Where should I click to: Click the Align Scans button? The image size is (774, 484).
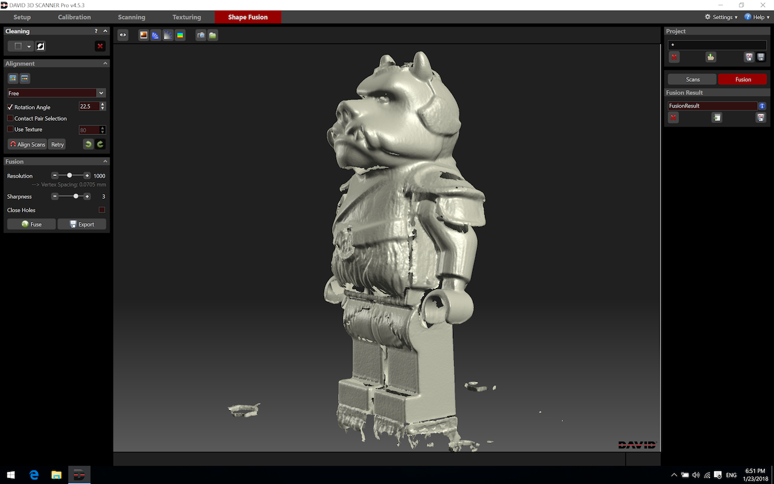coord(27,145)
